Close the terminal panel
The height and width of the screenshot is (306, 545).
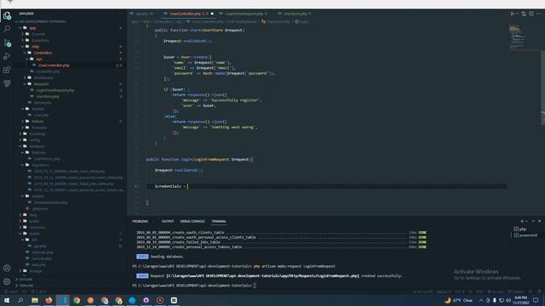539,221
